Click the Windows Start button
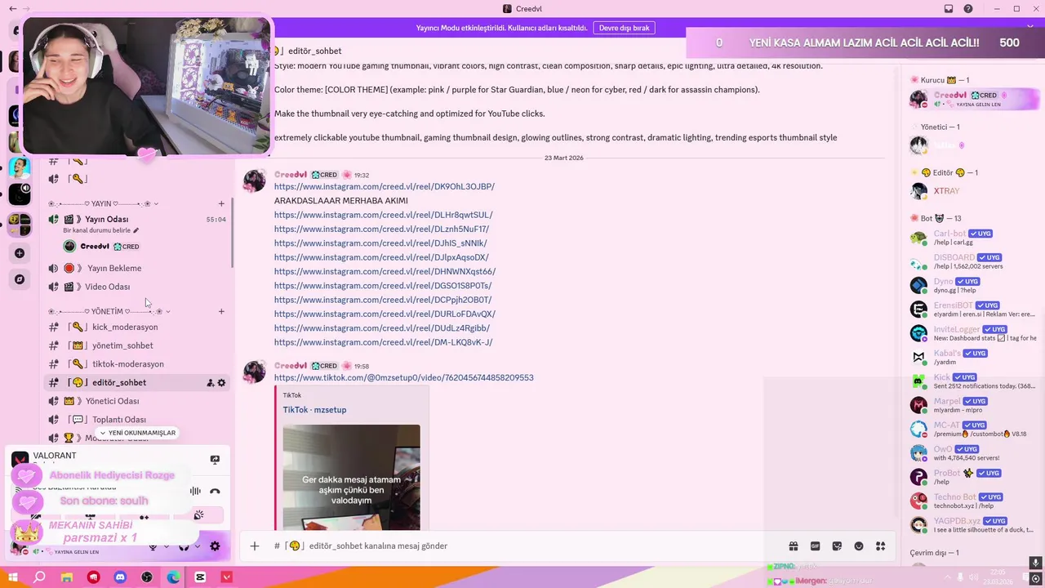 click(x=13, y=577)
